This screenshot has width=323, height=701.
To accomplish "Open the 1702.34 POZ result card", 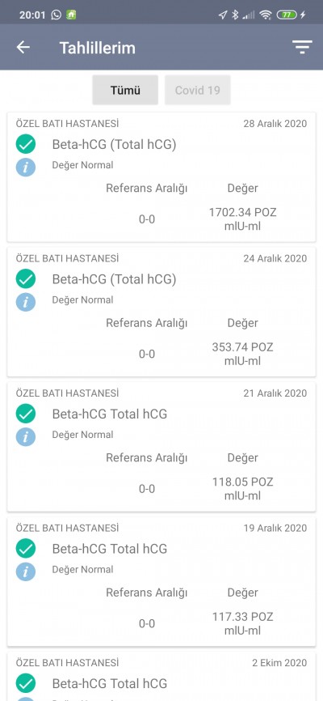I will click(161, 177).
